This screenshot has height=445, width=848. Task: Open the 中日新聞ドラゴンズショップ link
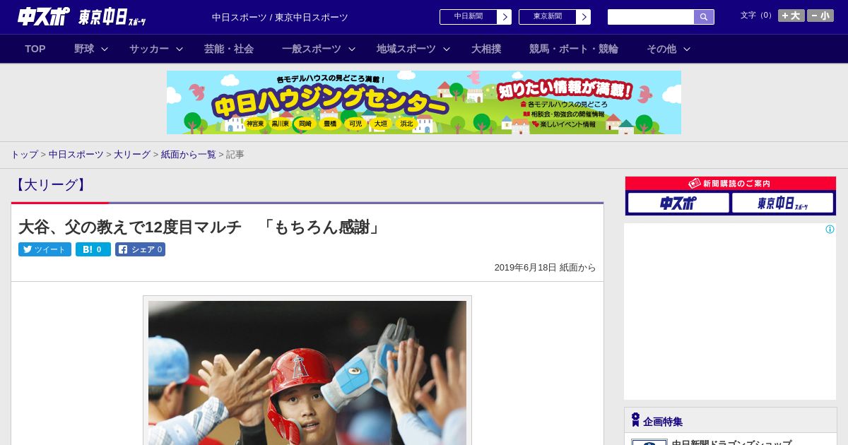coord(731,442)
